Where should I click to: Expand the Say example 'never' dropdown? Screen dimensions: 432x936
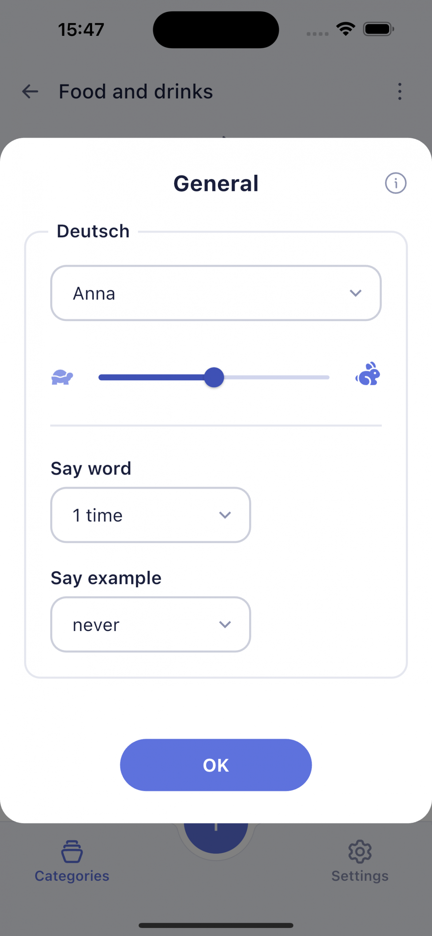pyautogui.click(x=150, y=624)
